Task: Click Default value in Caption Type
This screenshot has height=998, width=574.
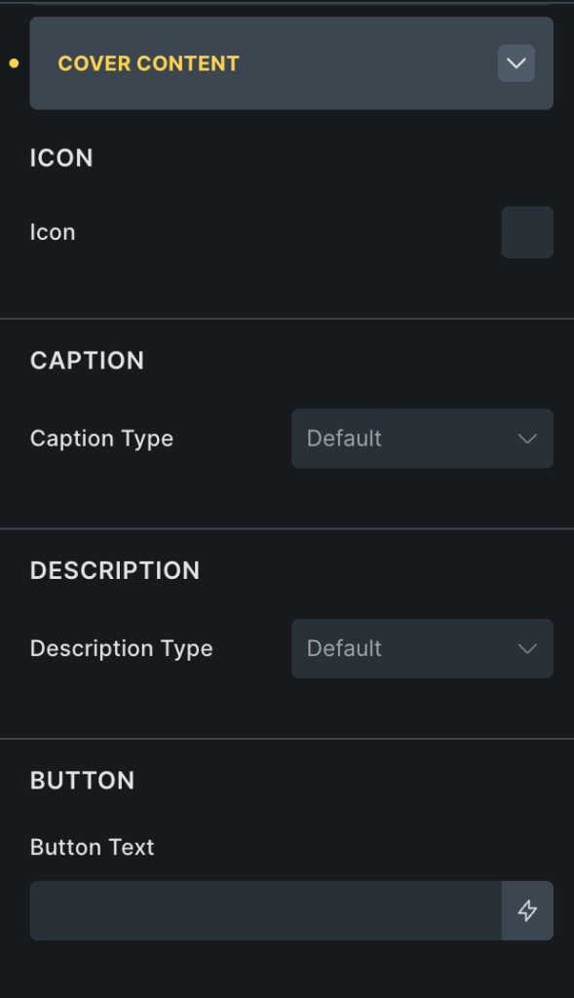Action: (344, 439)
